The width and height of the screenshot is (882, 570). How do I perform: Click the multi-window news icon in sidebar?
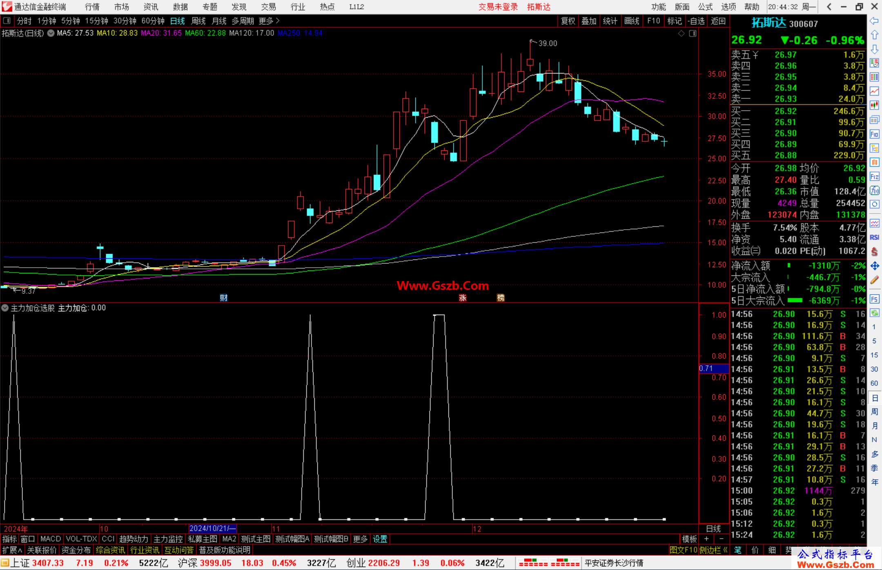pyautogui.click(x=874, y=120)
